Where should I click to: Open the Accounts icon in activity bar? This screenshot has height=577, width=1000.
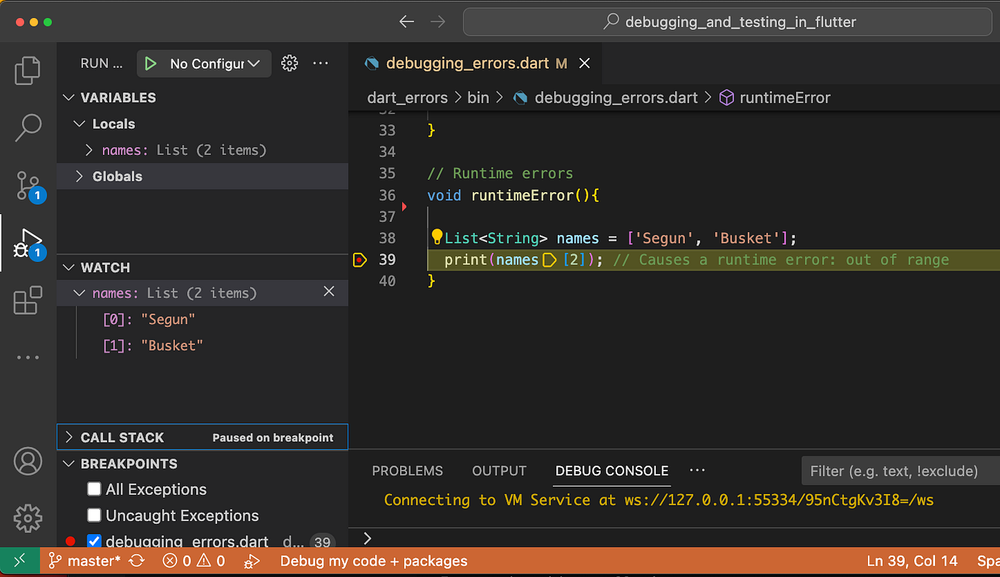click(28, 461)
